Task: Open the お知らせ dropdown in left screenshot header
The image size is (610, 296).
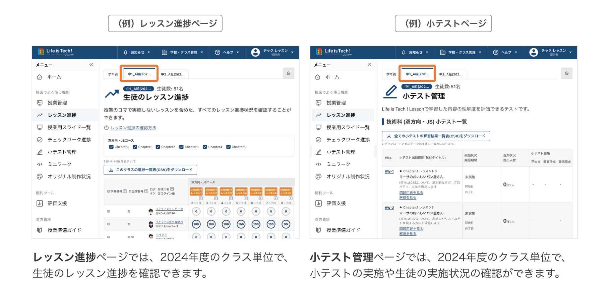Action: click(137, 53)
